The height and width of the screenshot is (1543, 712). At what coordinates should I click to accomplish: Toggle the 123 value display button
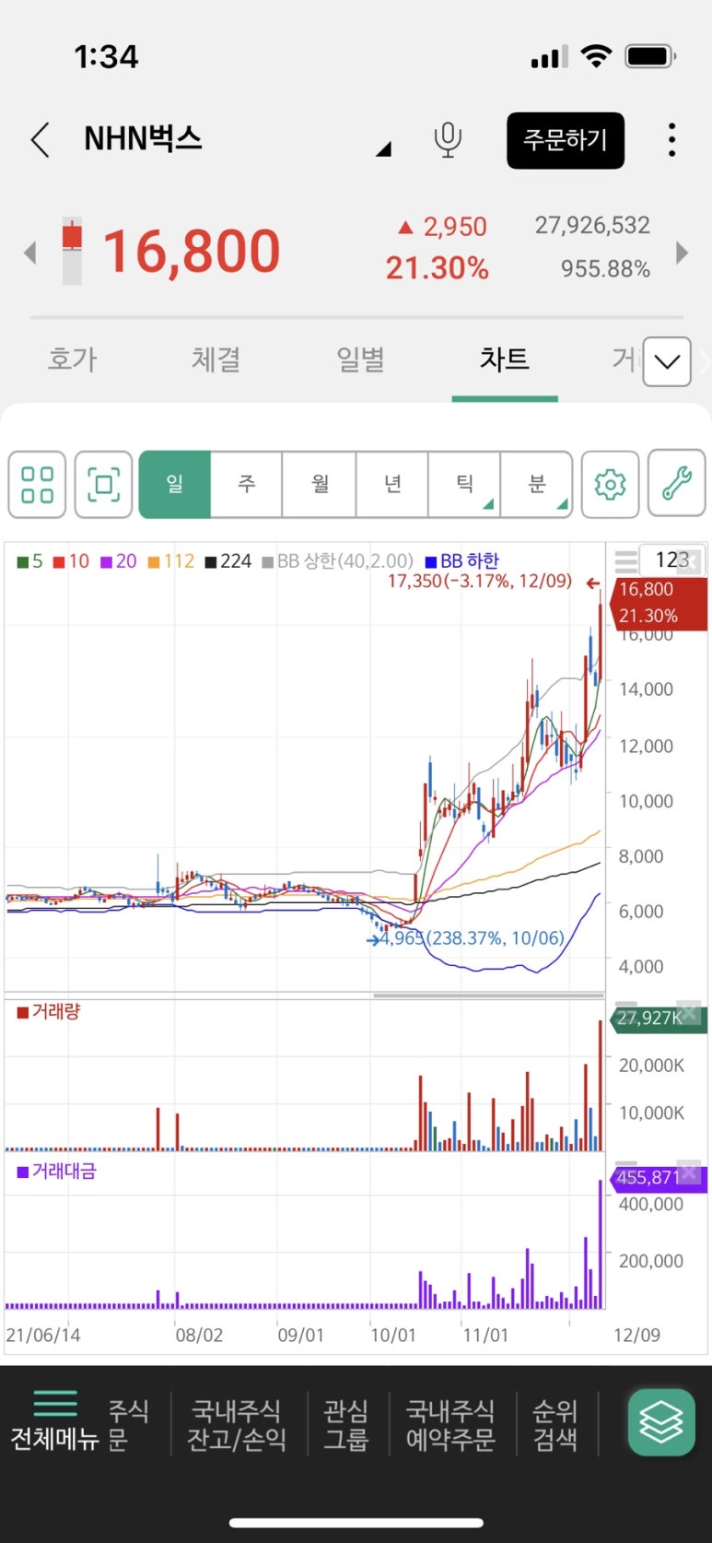click(672, 560)
